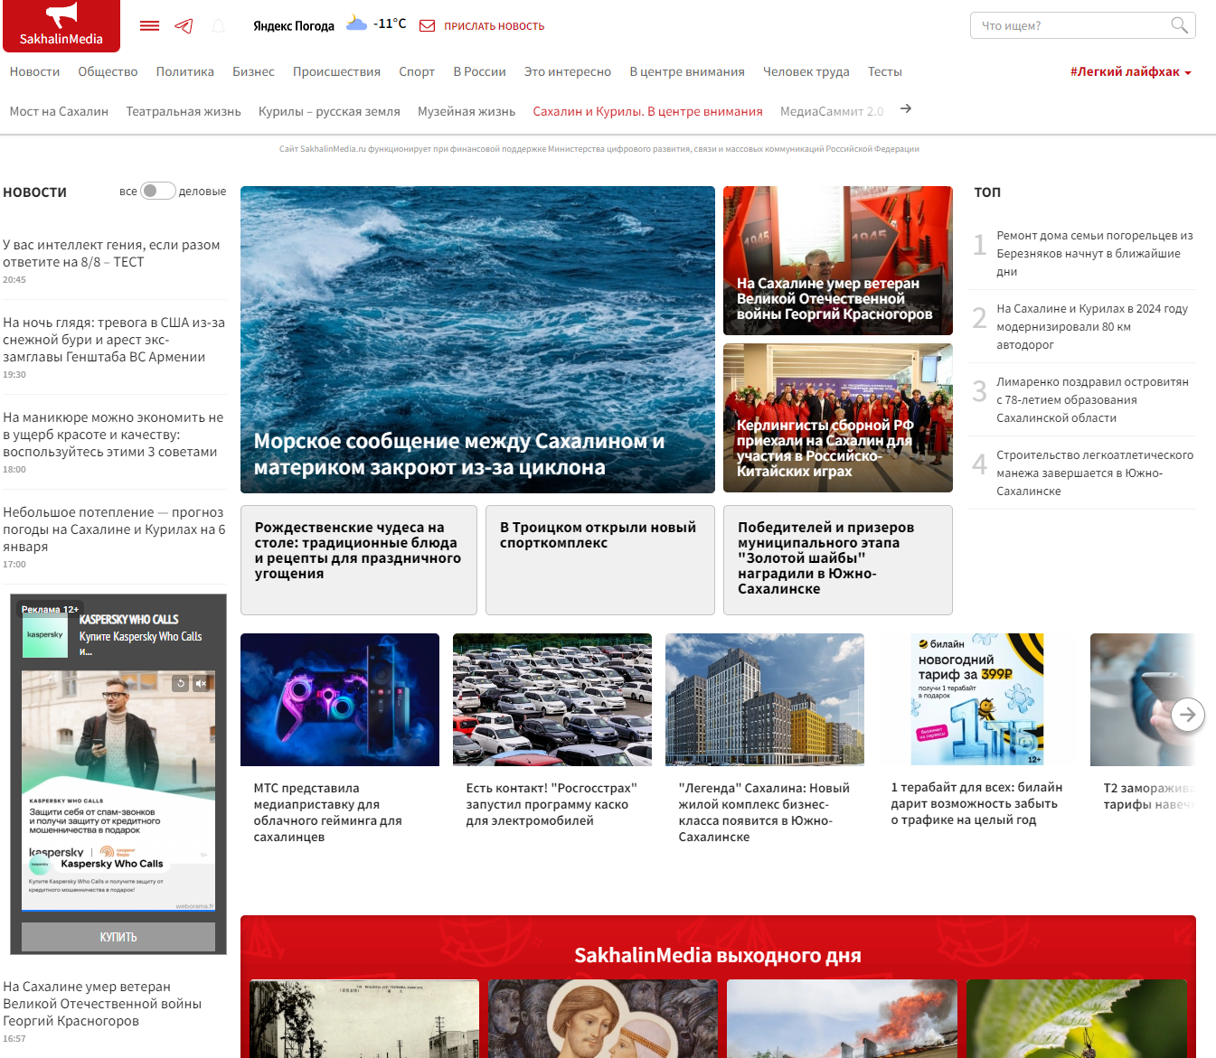Viewport: 1216px width, 1058px height.
Task: Open the genius intellect ТЕСТ news item
Action: click(112, 253)
